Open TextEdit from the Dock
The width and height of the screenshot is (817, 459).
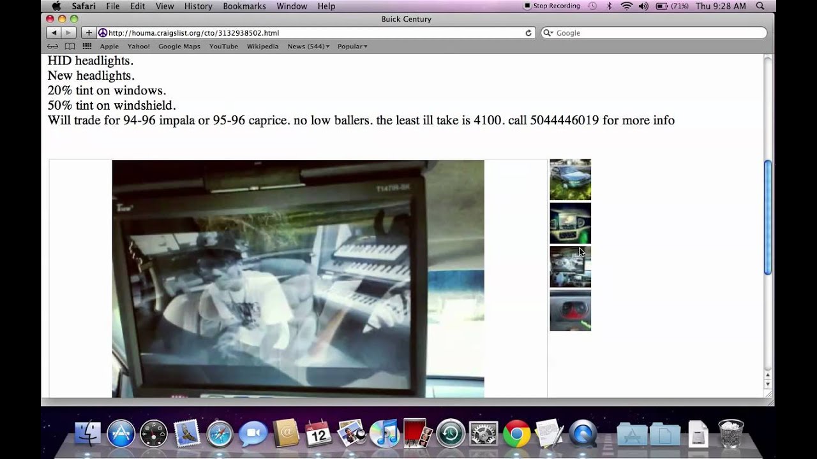pos(550,433)
